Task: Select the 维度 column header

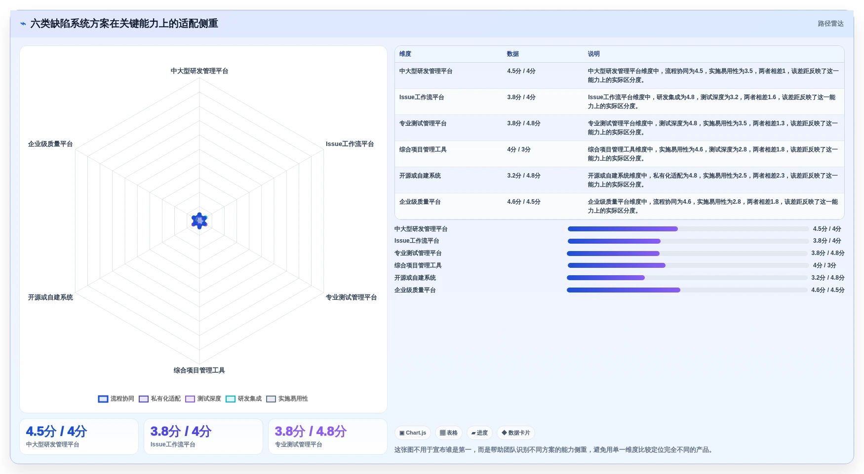Action: click(405, 54)
